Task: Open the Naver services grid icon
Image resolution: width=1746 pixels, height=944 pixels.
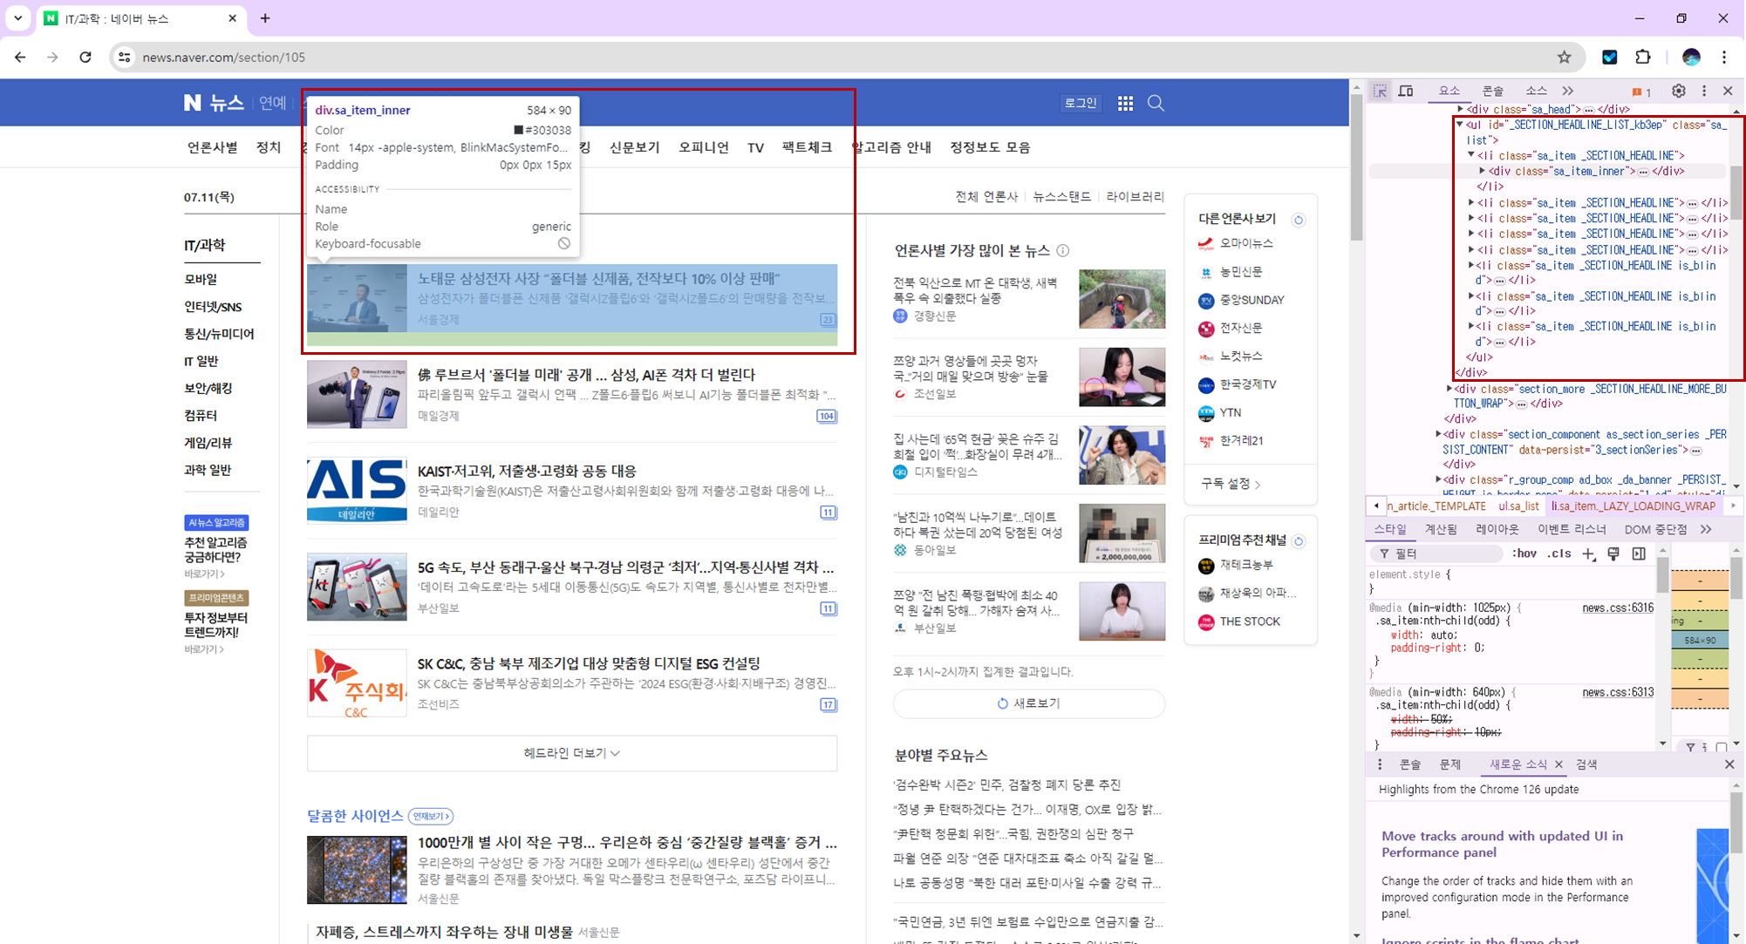Action: point(1125,103)
